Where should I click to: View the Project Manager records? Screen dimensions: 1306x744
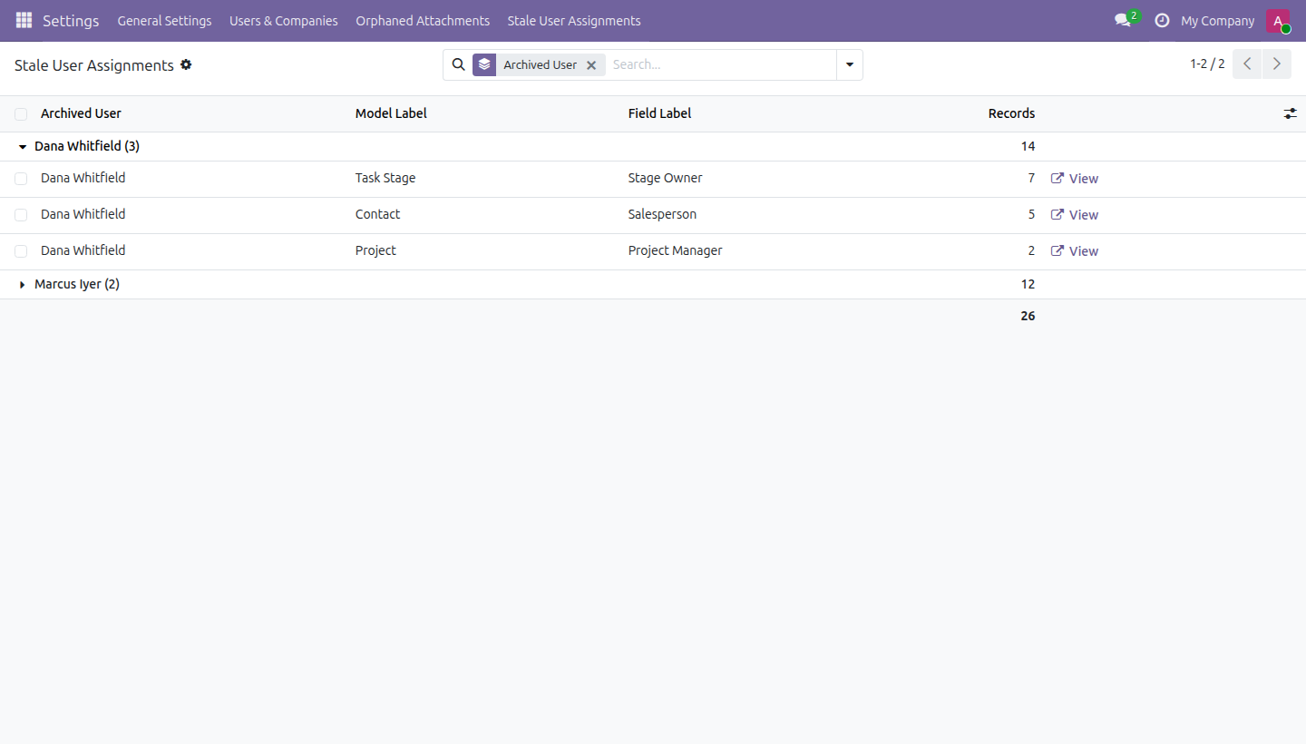[x=1075, y=251]
